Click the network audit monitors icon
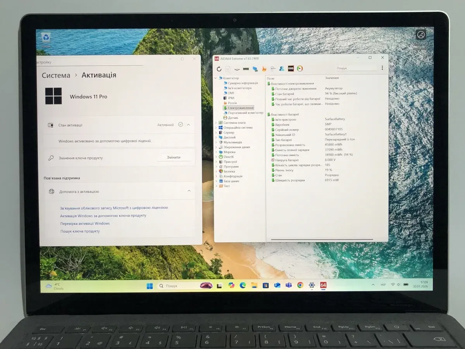Viewport: 465px width, 349px height. (255, 69)
